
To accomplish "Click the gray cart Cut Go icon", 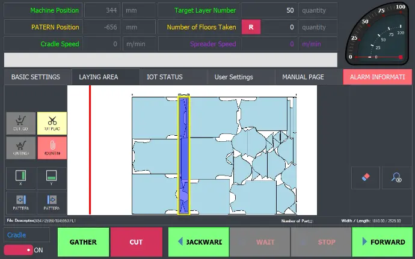I will (21, 123).
